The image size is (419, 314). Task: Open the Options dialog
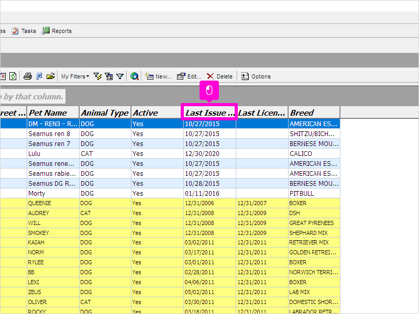coord(256,76)
